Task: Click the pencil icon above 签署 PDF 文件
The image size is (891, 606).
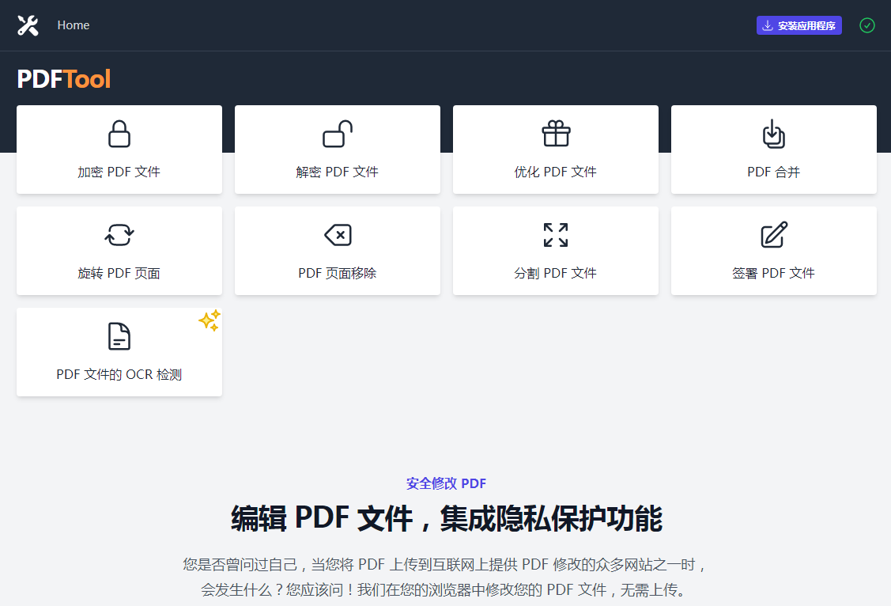Action: 773,235
